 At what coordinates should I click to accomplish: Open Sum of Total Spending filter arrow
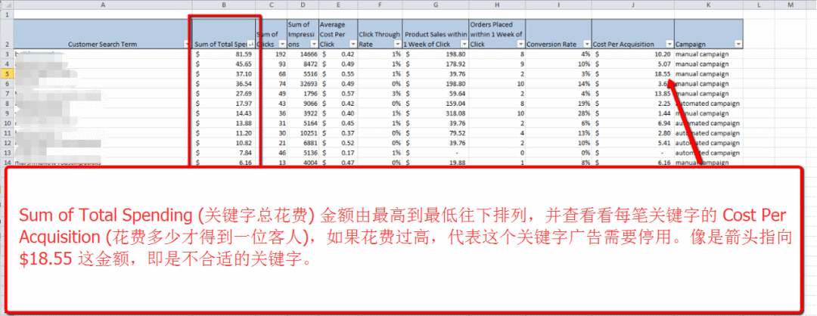tap(251, 45)
